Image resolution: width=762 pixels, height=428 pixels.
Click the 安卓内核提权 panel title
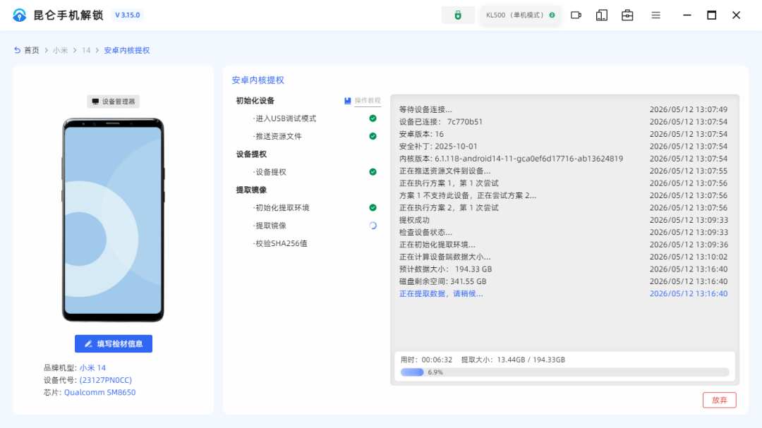258,80
